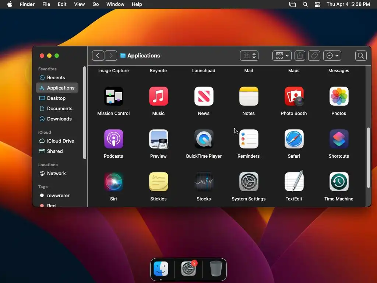This screenshot has width=377, height=283.
Task: Open the Group By dropdown
Action: point(282,56)
